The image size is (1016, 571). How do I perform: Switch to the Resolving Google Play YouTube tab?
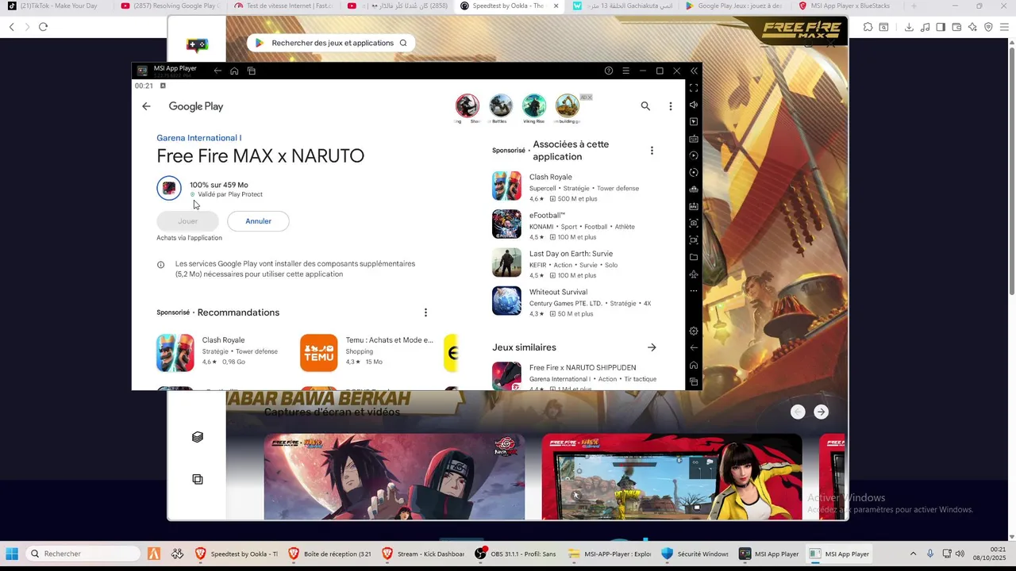(168, 6)
